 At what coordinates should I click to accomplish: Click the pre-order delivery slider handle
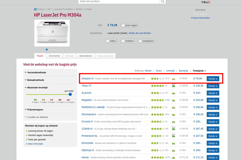pyautogui.click(x=70, y=94)
